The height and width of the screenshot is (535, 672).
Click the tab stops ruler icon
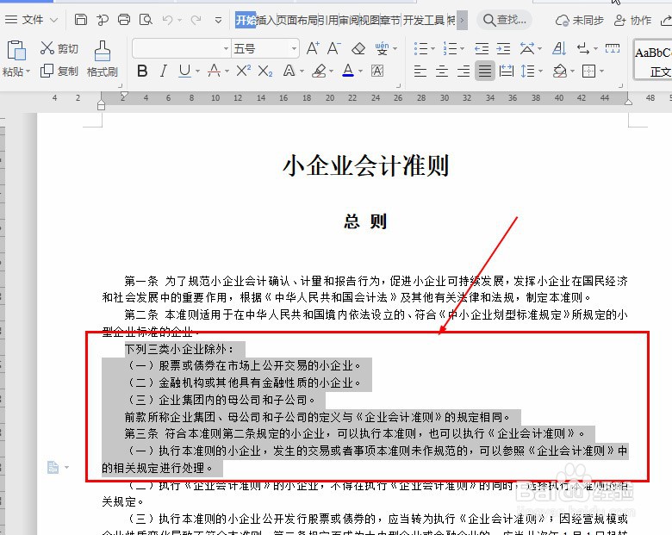coord(613,48)
